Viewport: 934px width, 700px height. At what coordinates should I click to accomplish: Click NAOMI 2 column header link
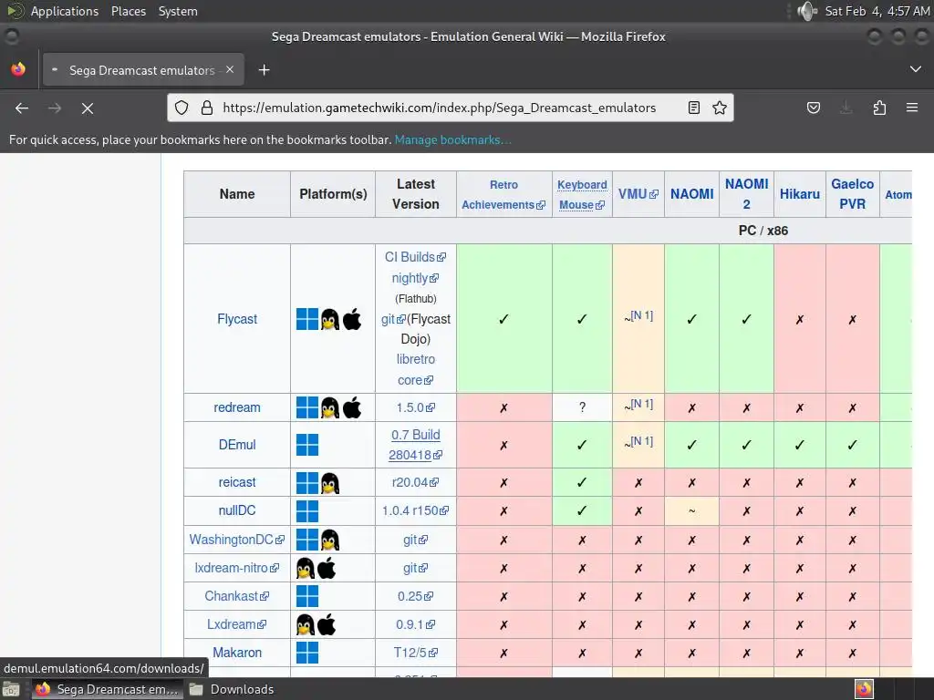click(746, 194)
